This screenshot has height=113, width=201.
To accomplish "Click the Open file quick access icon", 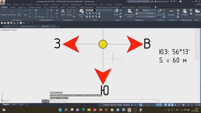I will point(5,23).
